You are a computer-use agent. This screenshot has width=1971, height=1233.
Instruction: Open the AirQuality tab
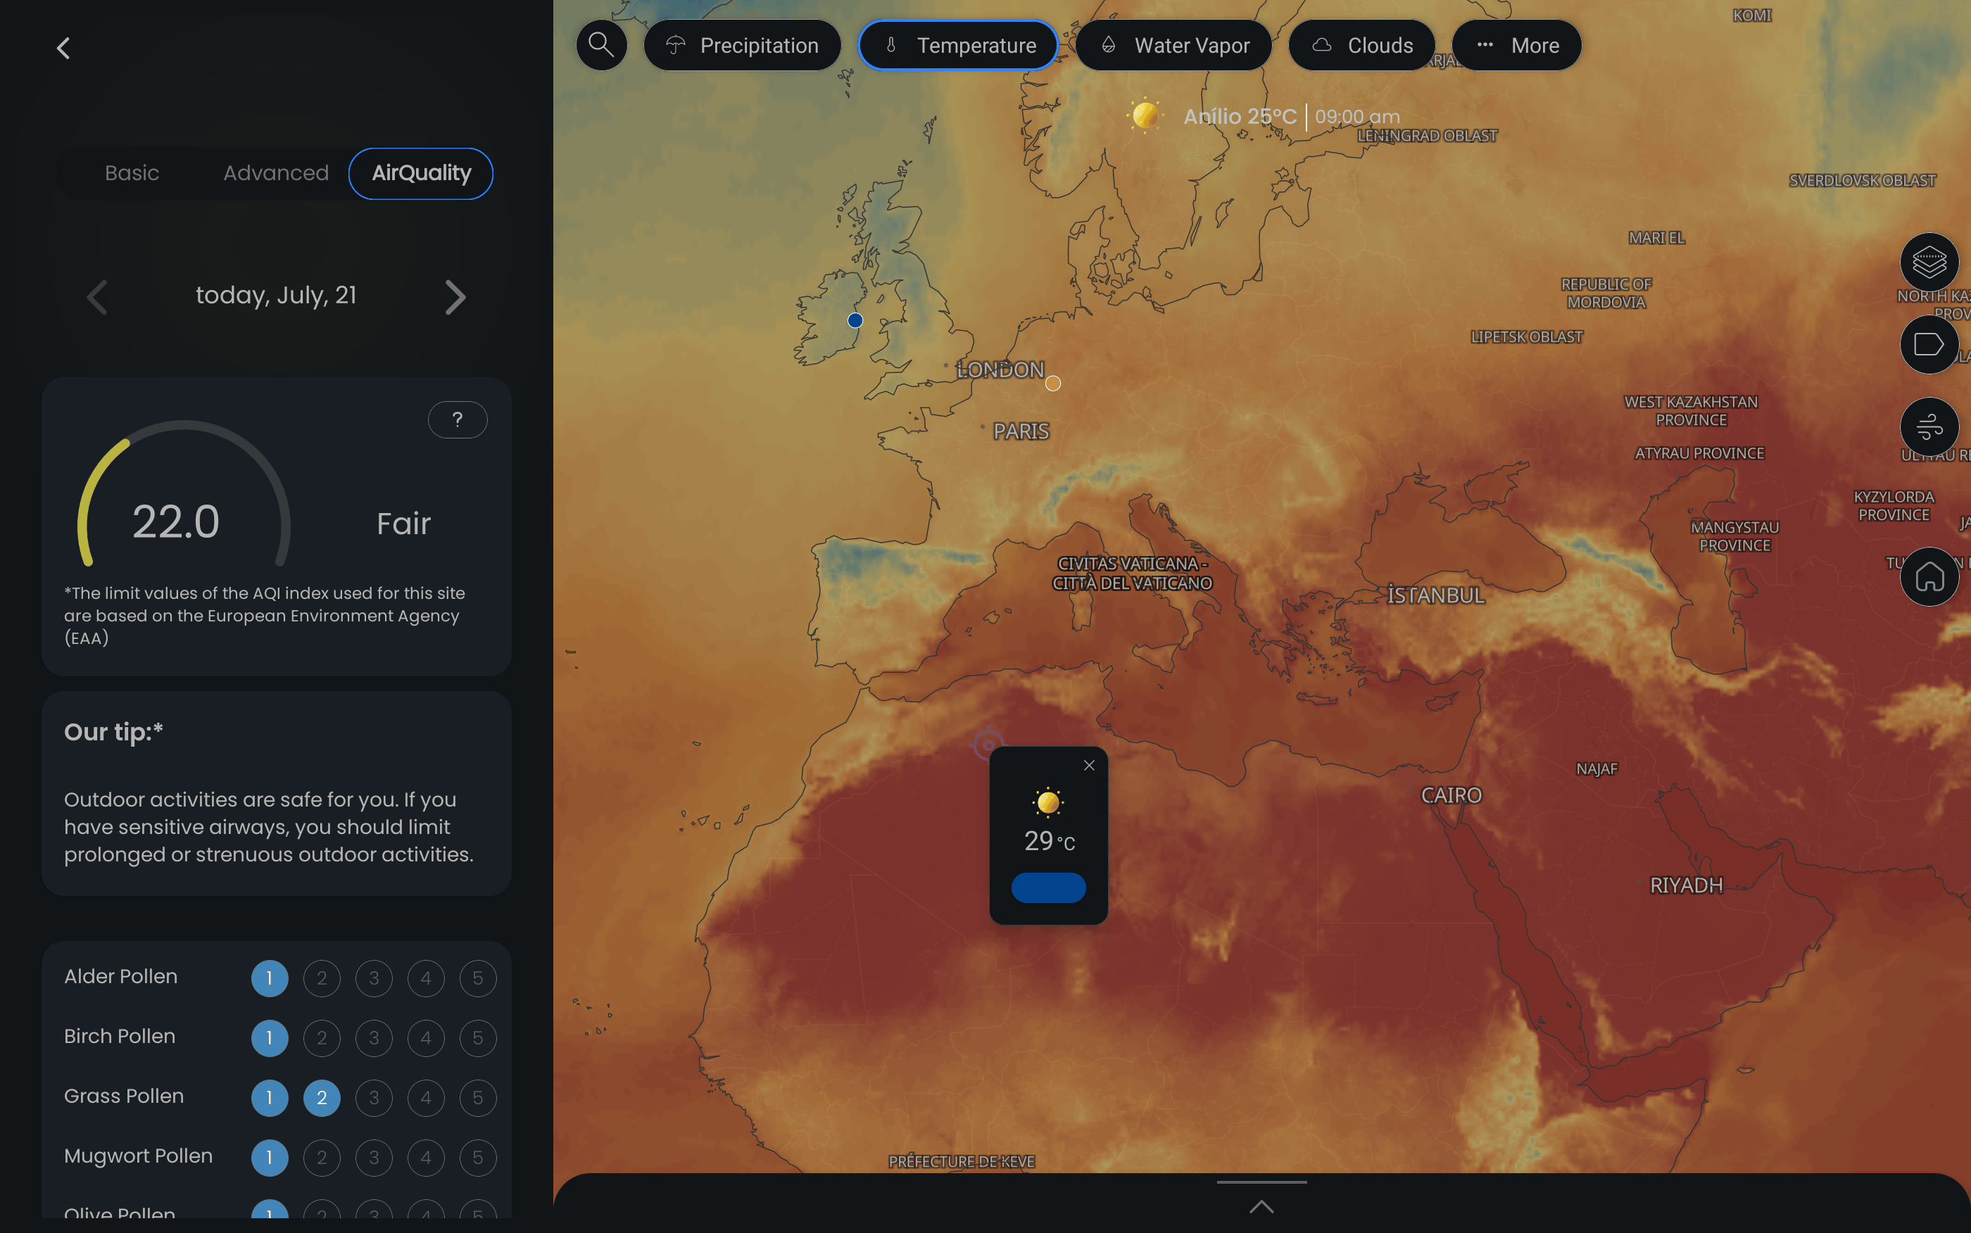pos(421,173)
